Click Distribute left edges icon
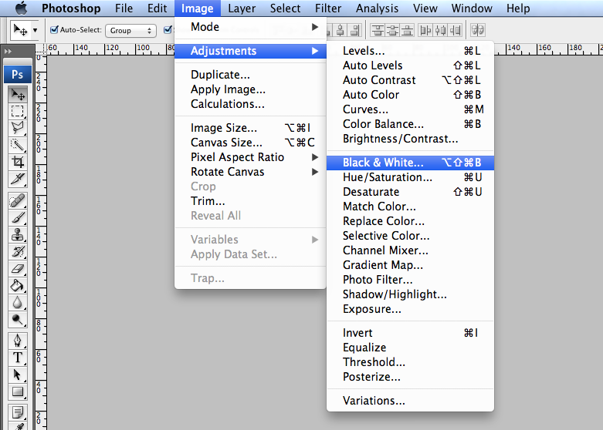 point(425,30)
